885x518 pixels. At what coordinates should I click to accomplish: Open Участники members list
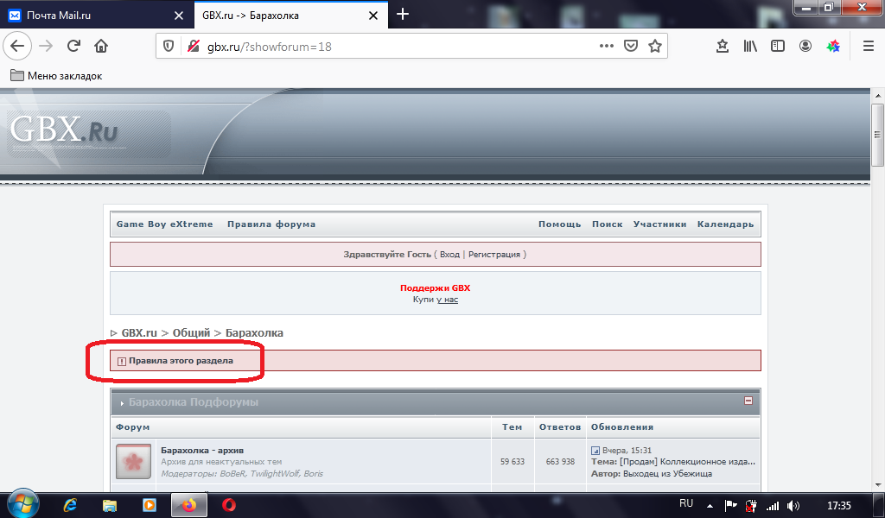point(659,224)
